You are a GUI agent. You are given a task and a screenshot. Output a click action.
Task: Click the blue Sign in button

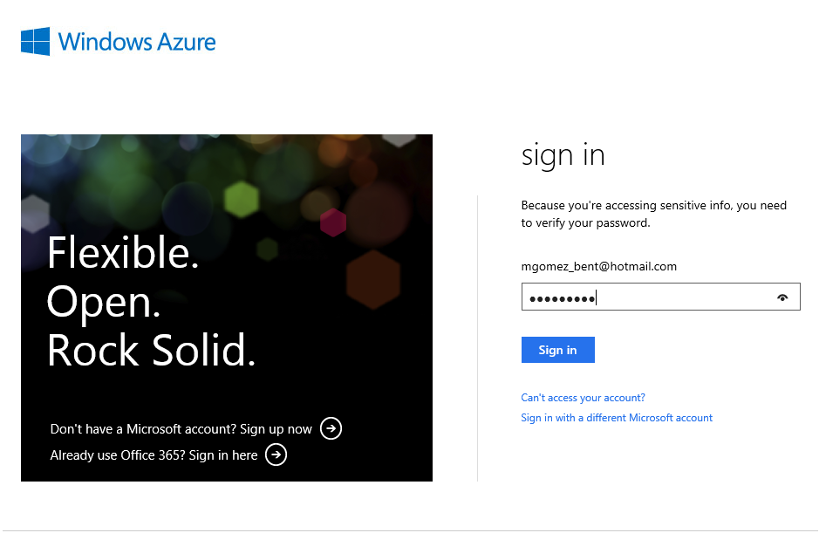click(558, 350)
